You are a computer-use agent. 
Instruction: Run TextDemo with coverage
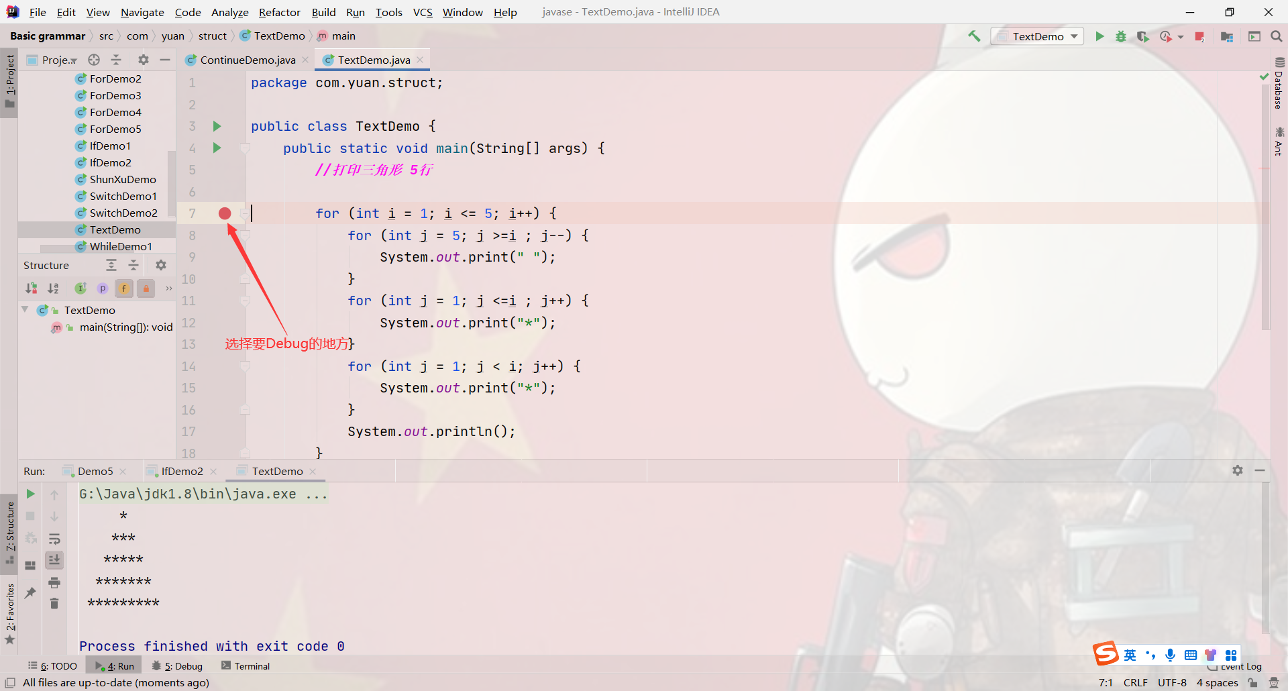(x=1143, y=36)
